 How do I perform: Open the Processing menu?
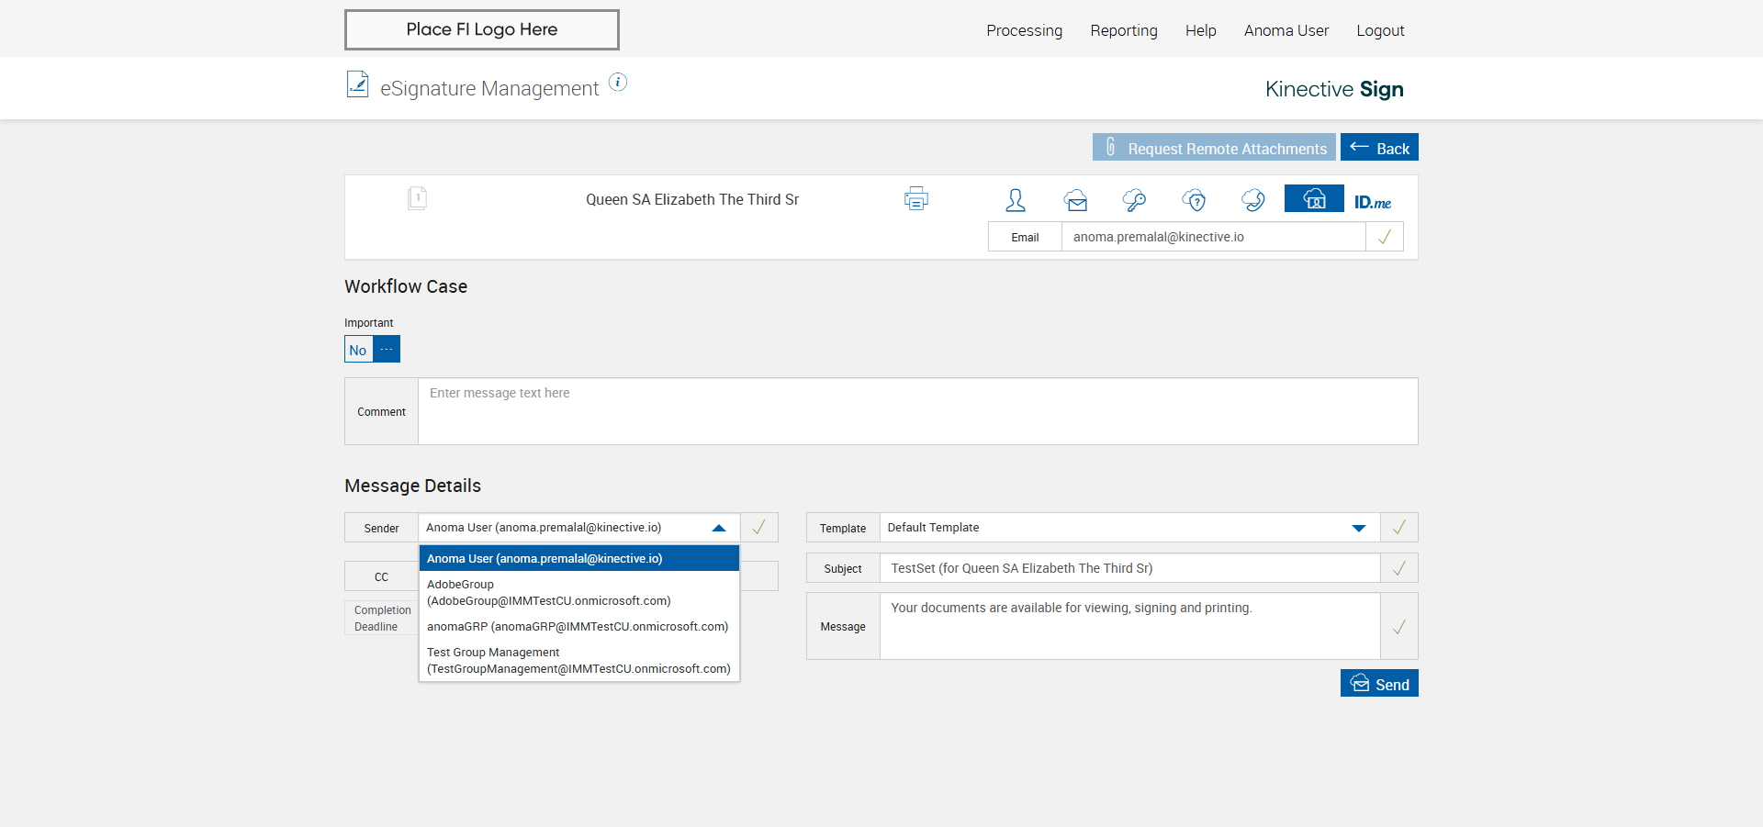[x=1024, y=30]
